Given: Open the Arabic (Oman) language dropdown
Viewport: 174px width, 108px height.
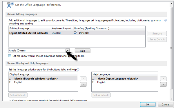Looking at the screenshot, I should [68, 51].
